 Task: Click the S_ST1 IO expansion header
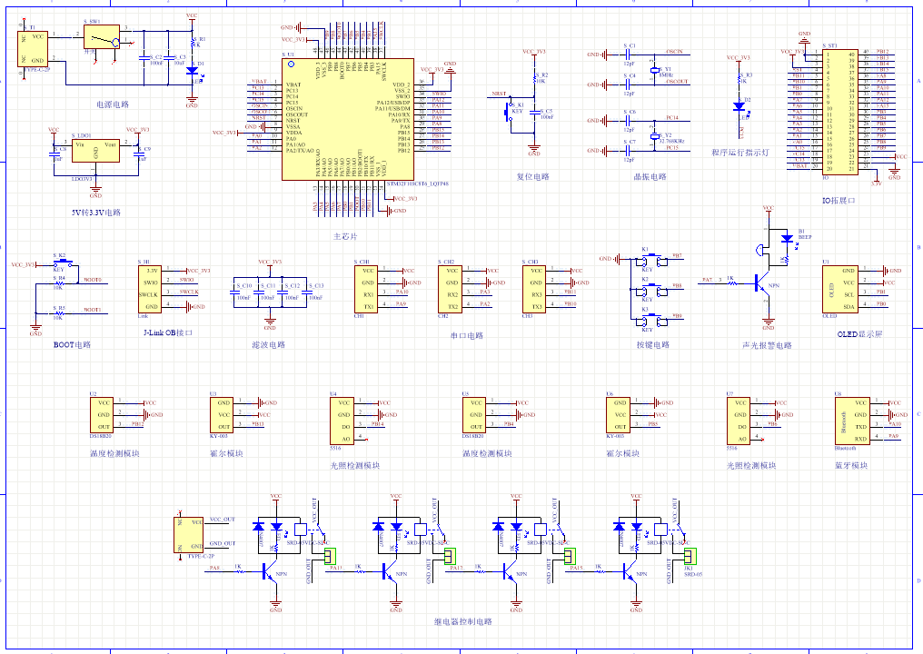click(839, 111)
